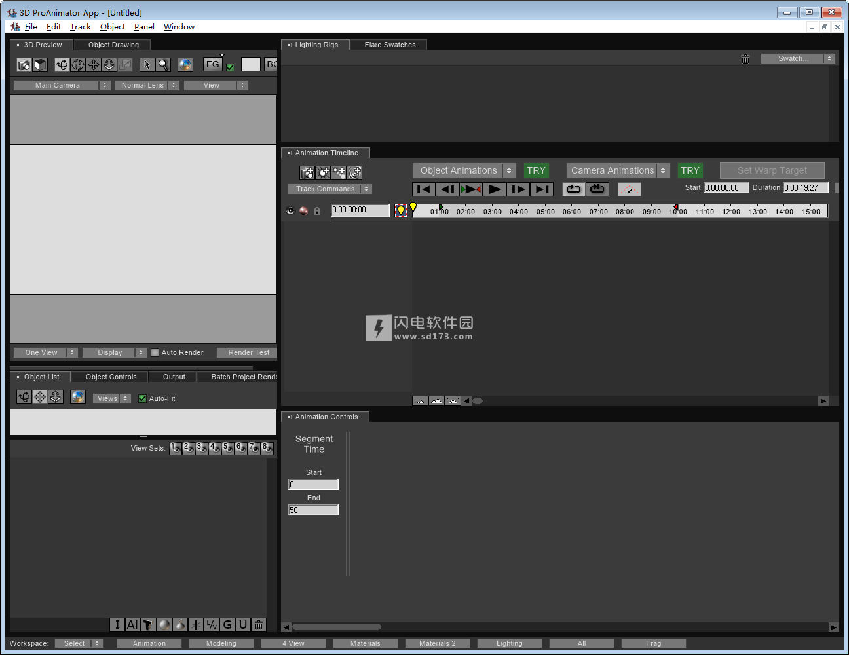This screenshot has height=655, width=849.
Task: Jump to the start of the timeline
Action: point(424,189)
